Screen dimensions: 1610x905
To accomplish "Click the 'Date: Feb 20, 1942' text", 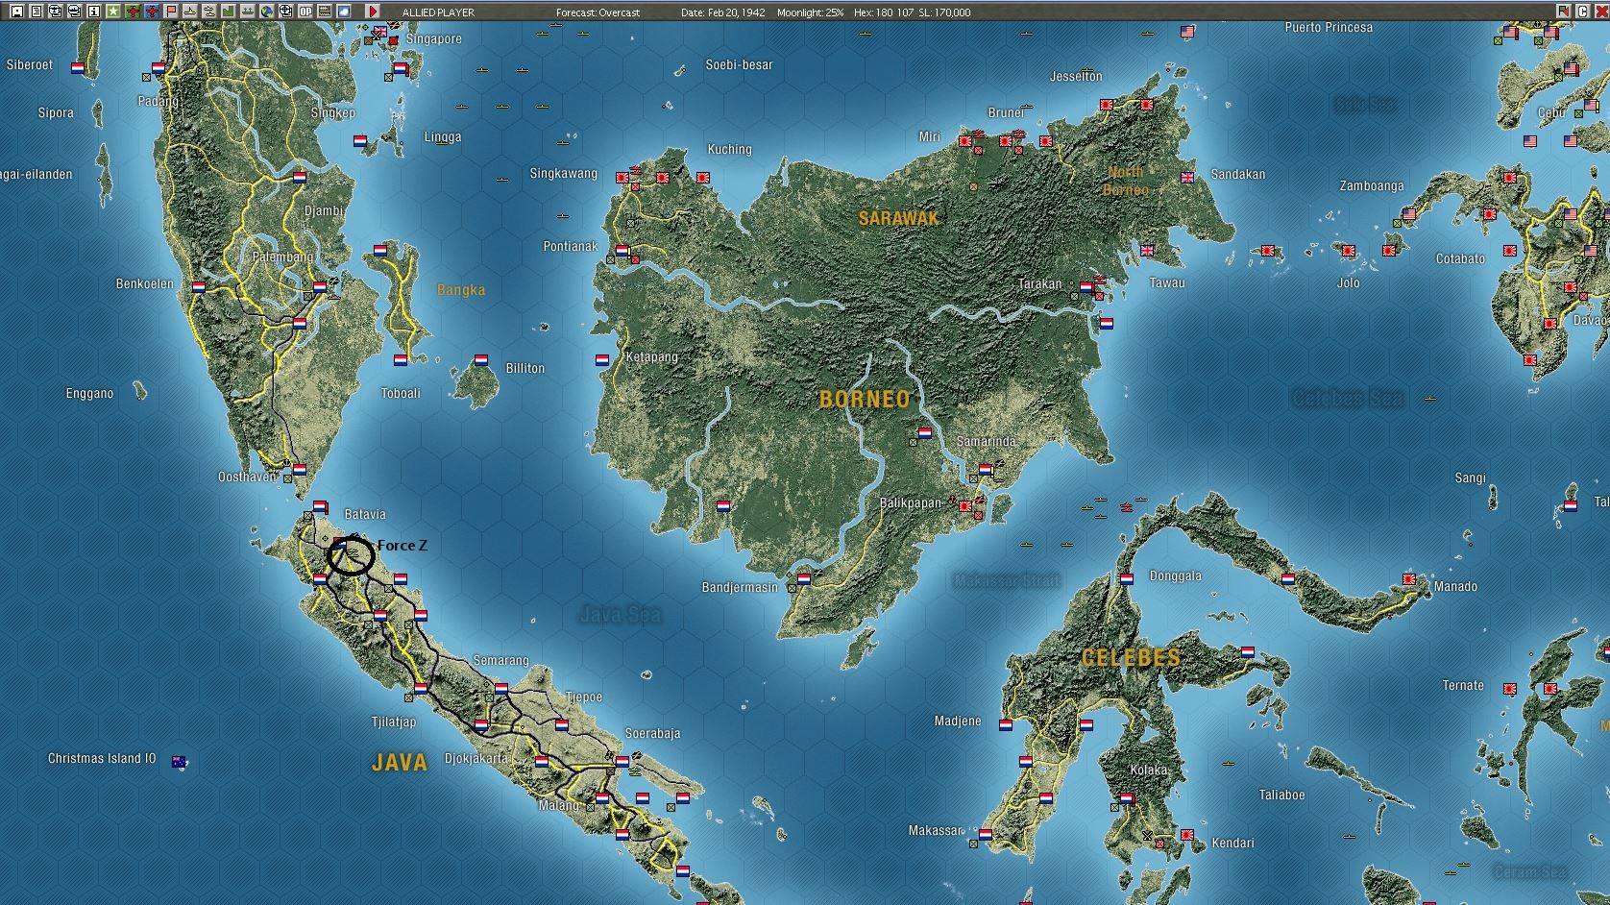I will tap(722, 12).
